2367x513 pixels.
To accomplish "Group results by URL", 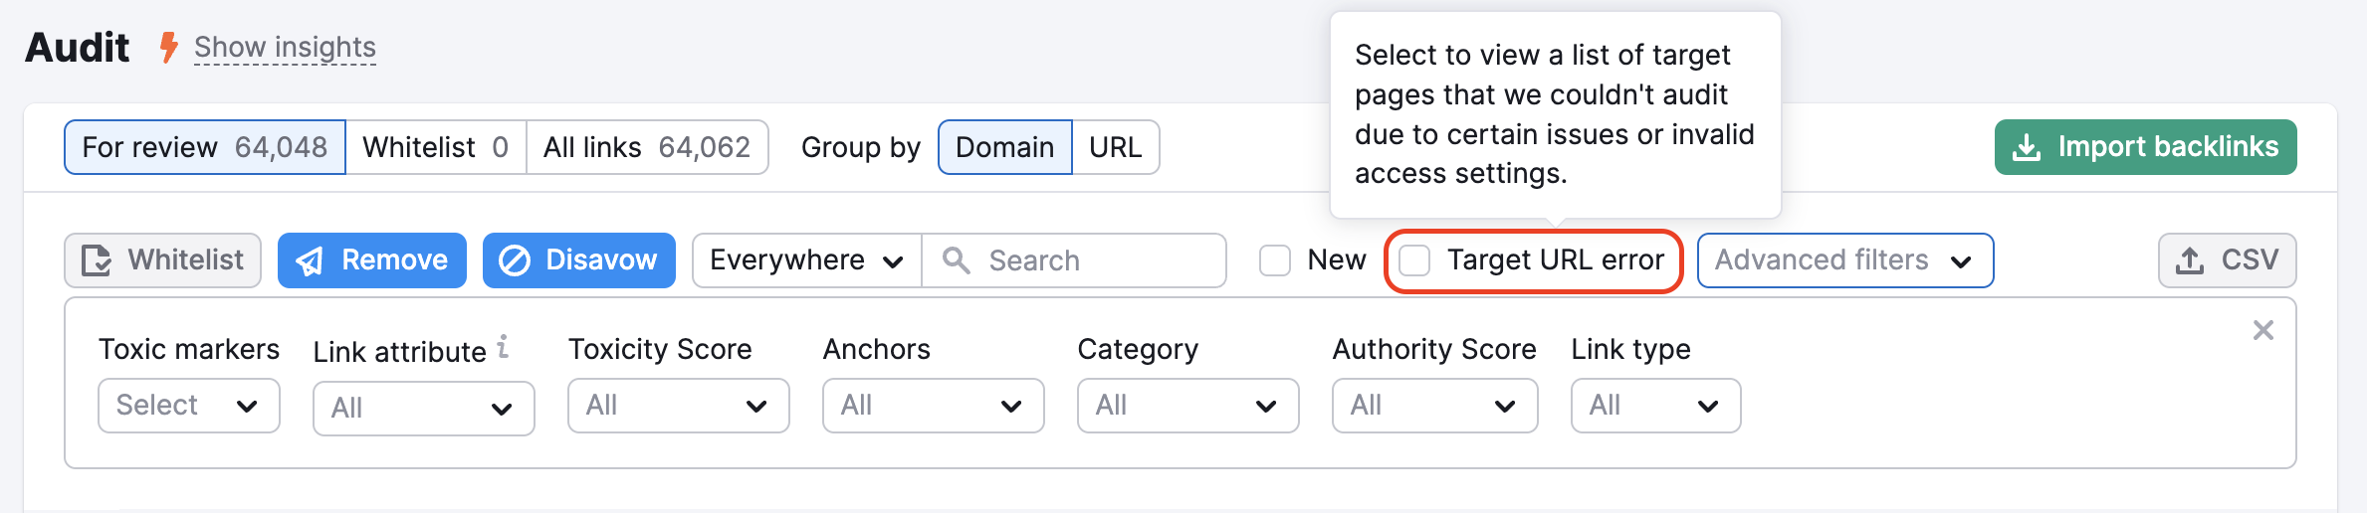I will pyautogui.click(x=1115, y=147).
